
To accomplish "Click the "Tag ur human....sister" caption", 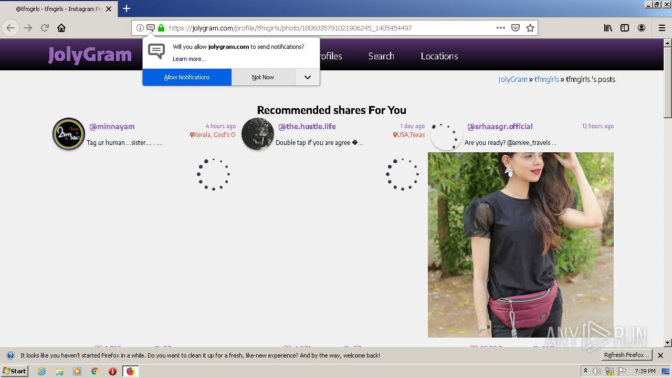I will [124, 143].
